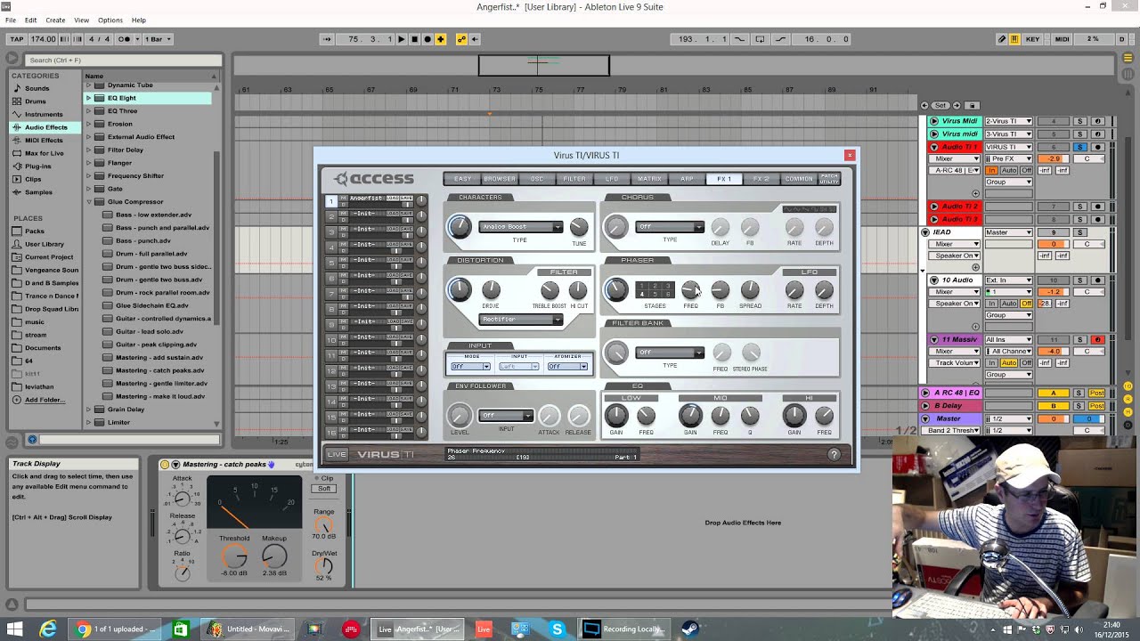Toggle the Draw Mode pencil icon

click(1002, 39)
